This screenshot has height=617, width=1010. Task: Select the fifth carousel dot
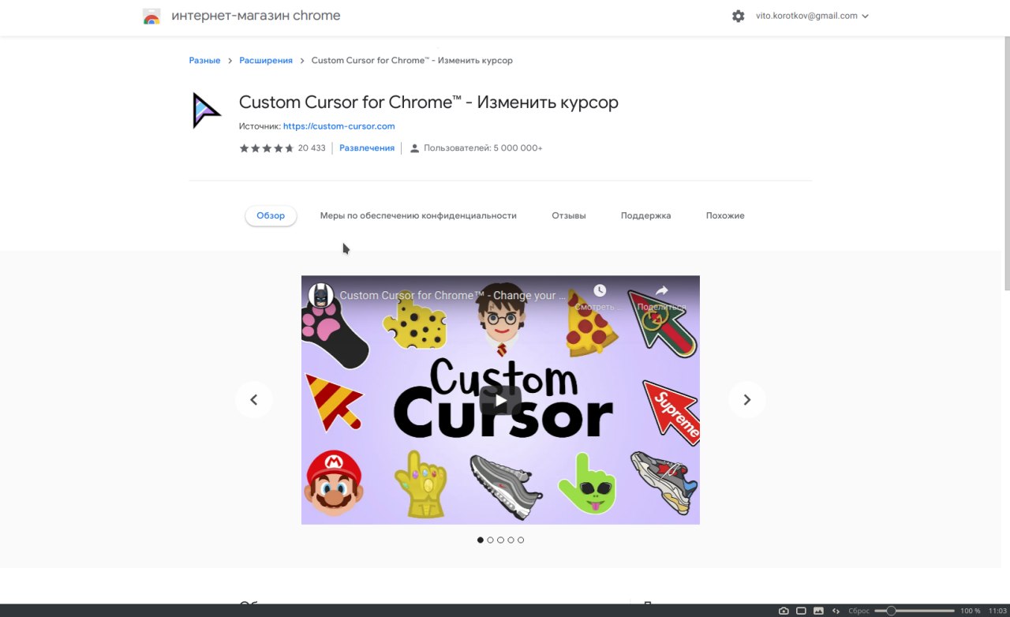(x=521, y=540)
